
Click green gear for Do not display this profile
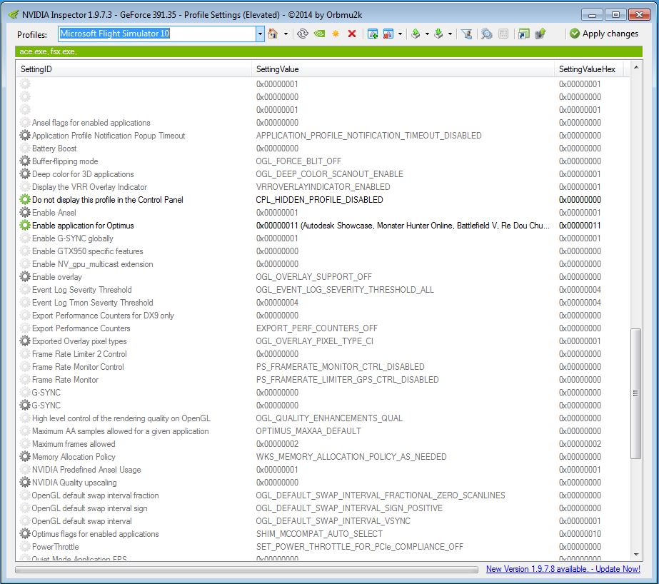click(25, 200)
